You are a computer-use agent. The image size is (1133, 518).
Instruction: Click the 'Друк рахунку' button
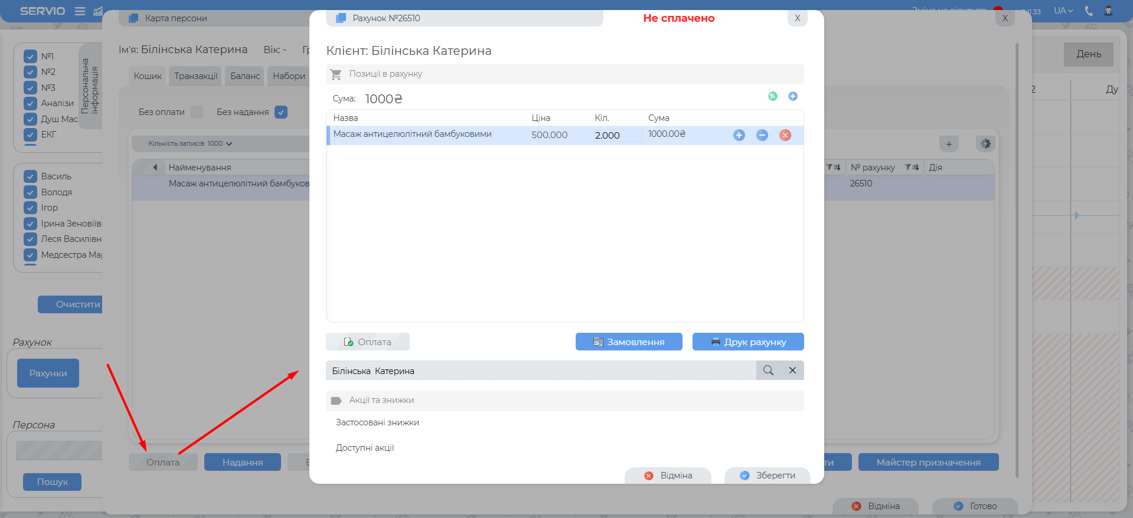pos(747,342)
